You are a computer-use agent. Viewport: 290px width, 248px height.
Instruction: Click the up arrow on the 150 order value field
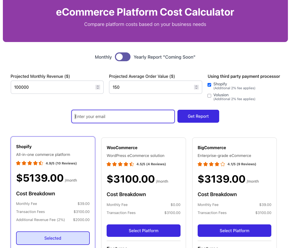tap(196, 86)
